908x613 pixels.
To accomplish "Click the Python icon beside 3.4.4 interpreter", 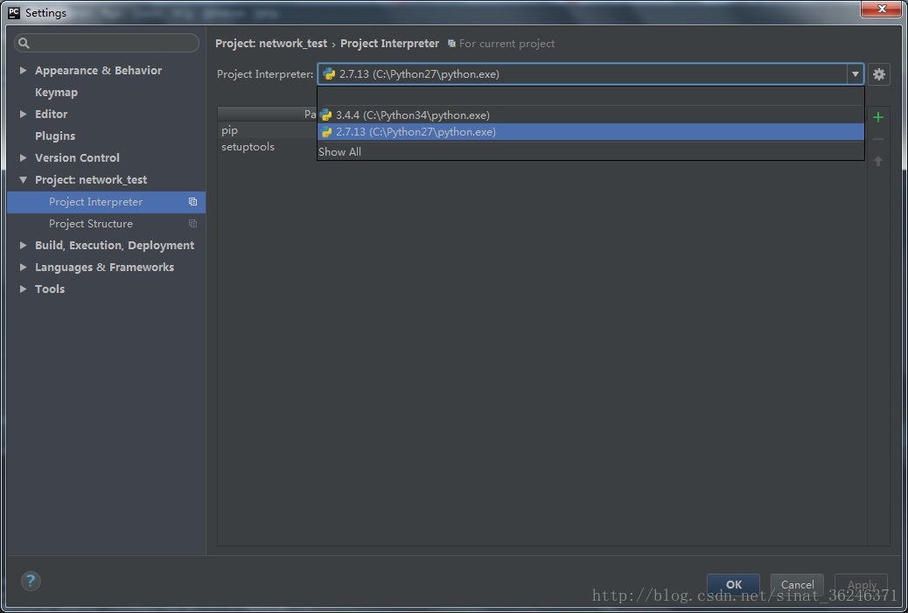I will tap(326, 115).
